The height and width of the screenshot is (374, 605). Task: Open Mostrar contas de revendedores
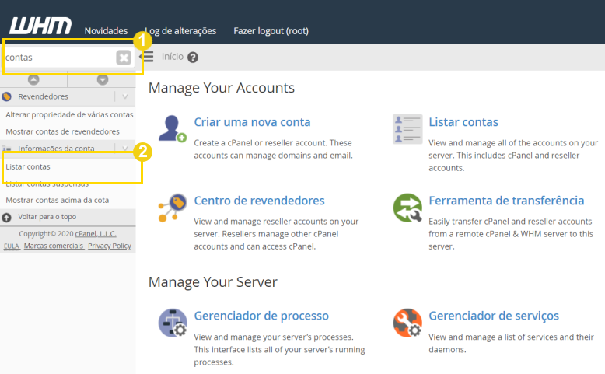pos(62,131)
